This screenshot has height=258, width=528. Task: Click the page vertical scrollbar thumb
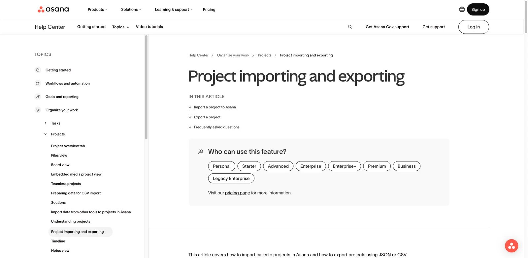click(526, 17)
